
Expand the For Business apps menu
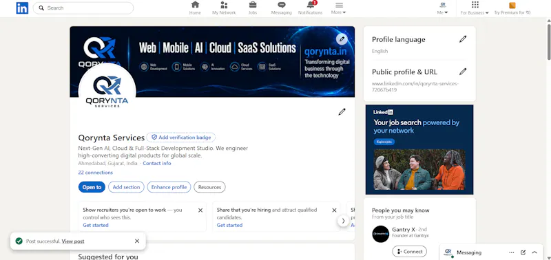pyautogui.click(x=475, y=8)
